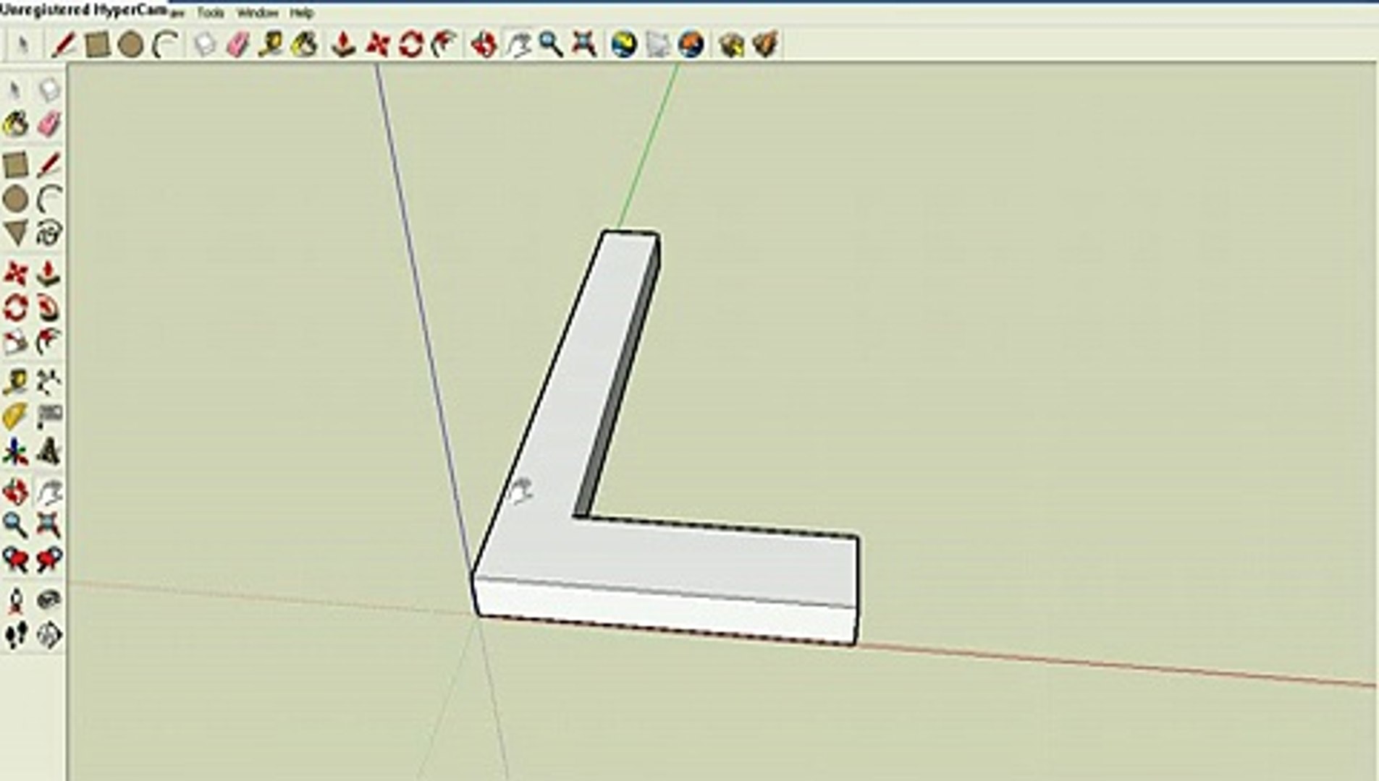Activate Push/Pull in the side palette
The height and width of the screenshot is (781, 1379).
coord(49,274)
